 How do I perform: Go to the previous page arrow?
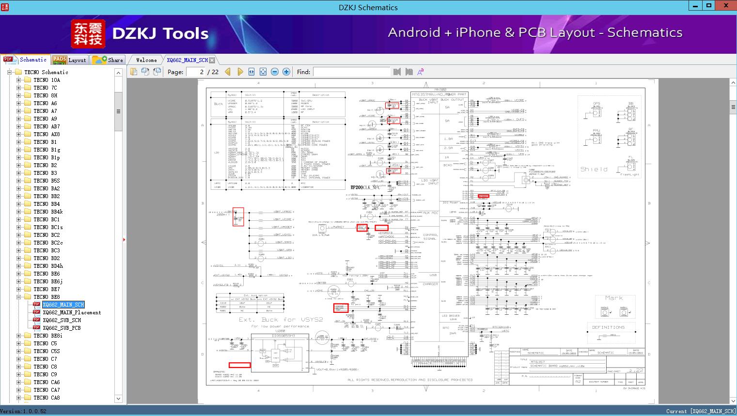pyautogui.click(x=227, y=72)
